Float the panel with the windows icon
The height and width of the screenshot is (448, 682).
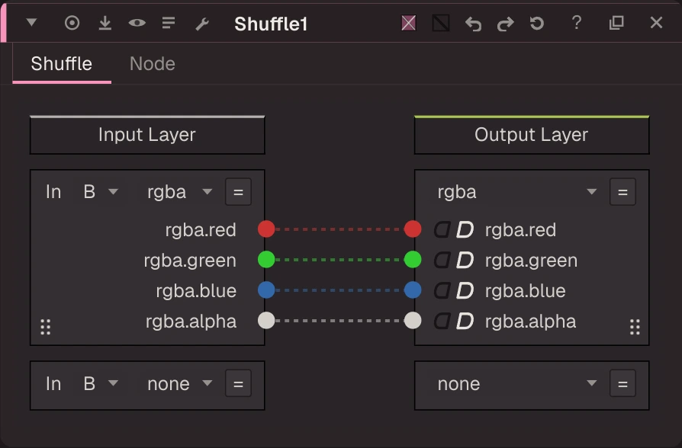(x=616, y=23)
